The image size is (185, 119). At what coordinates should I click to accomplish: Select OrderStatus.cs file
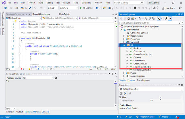(140, 64)
